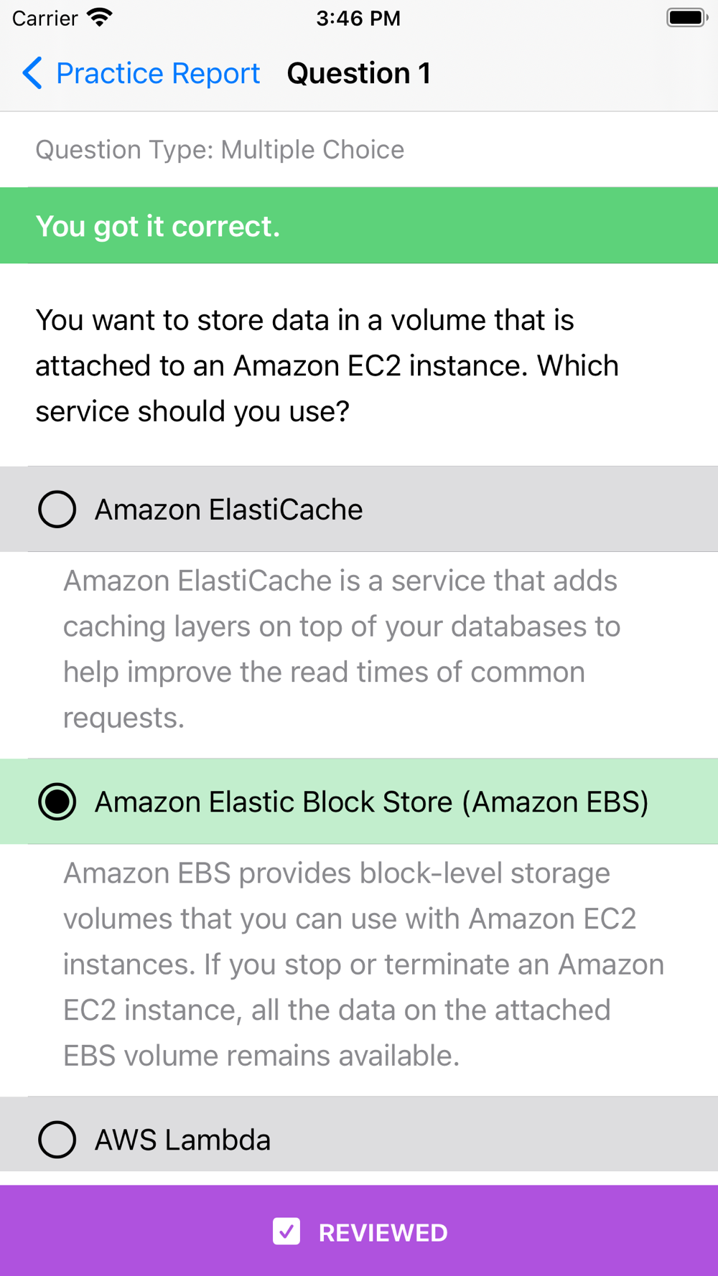
Task: Tap the back chevron icon
Action: [x=32, y=73]
